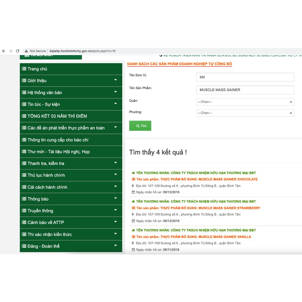
Task: Click the list icon beside Trang chủ
Action: (24, 69)
